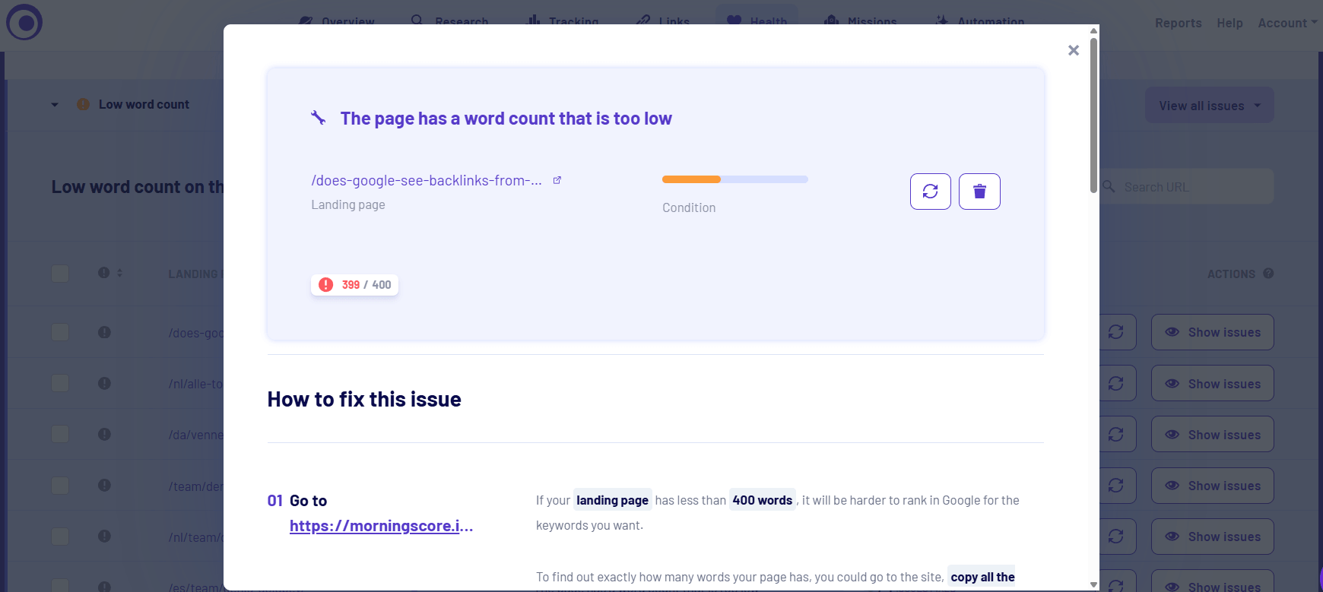Screen dimensions: 1323x592
Task: Collapse the Low word count expander arrow
Action: pos(55,105)
